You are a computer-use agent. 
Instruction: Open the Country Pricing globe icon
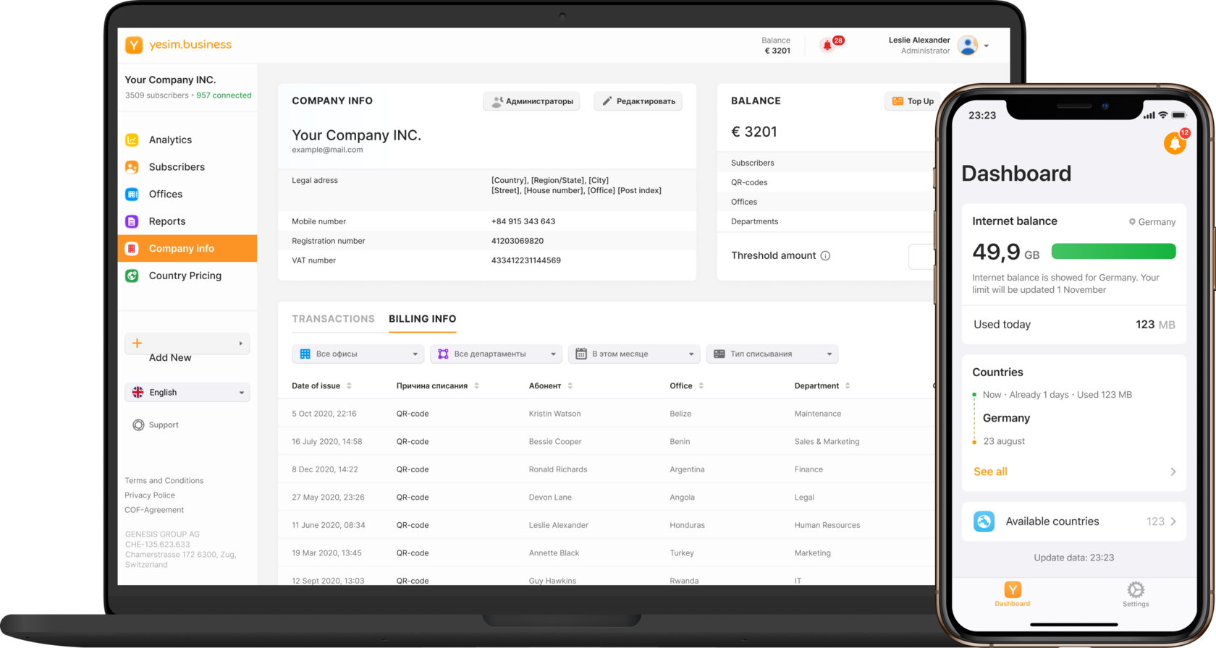(132, 276)
